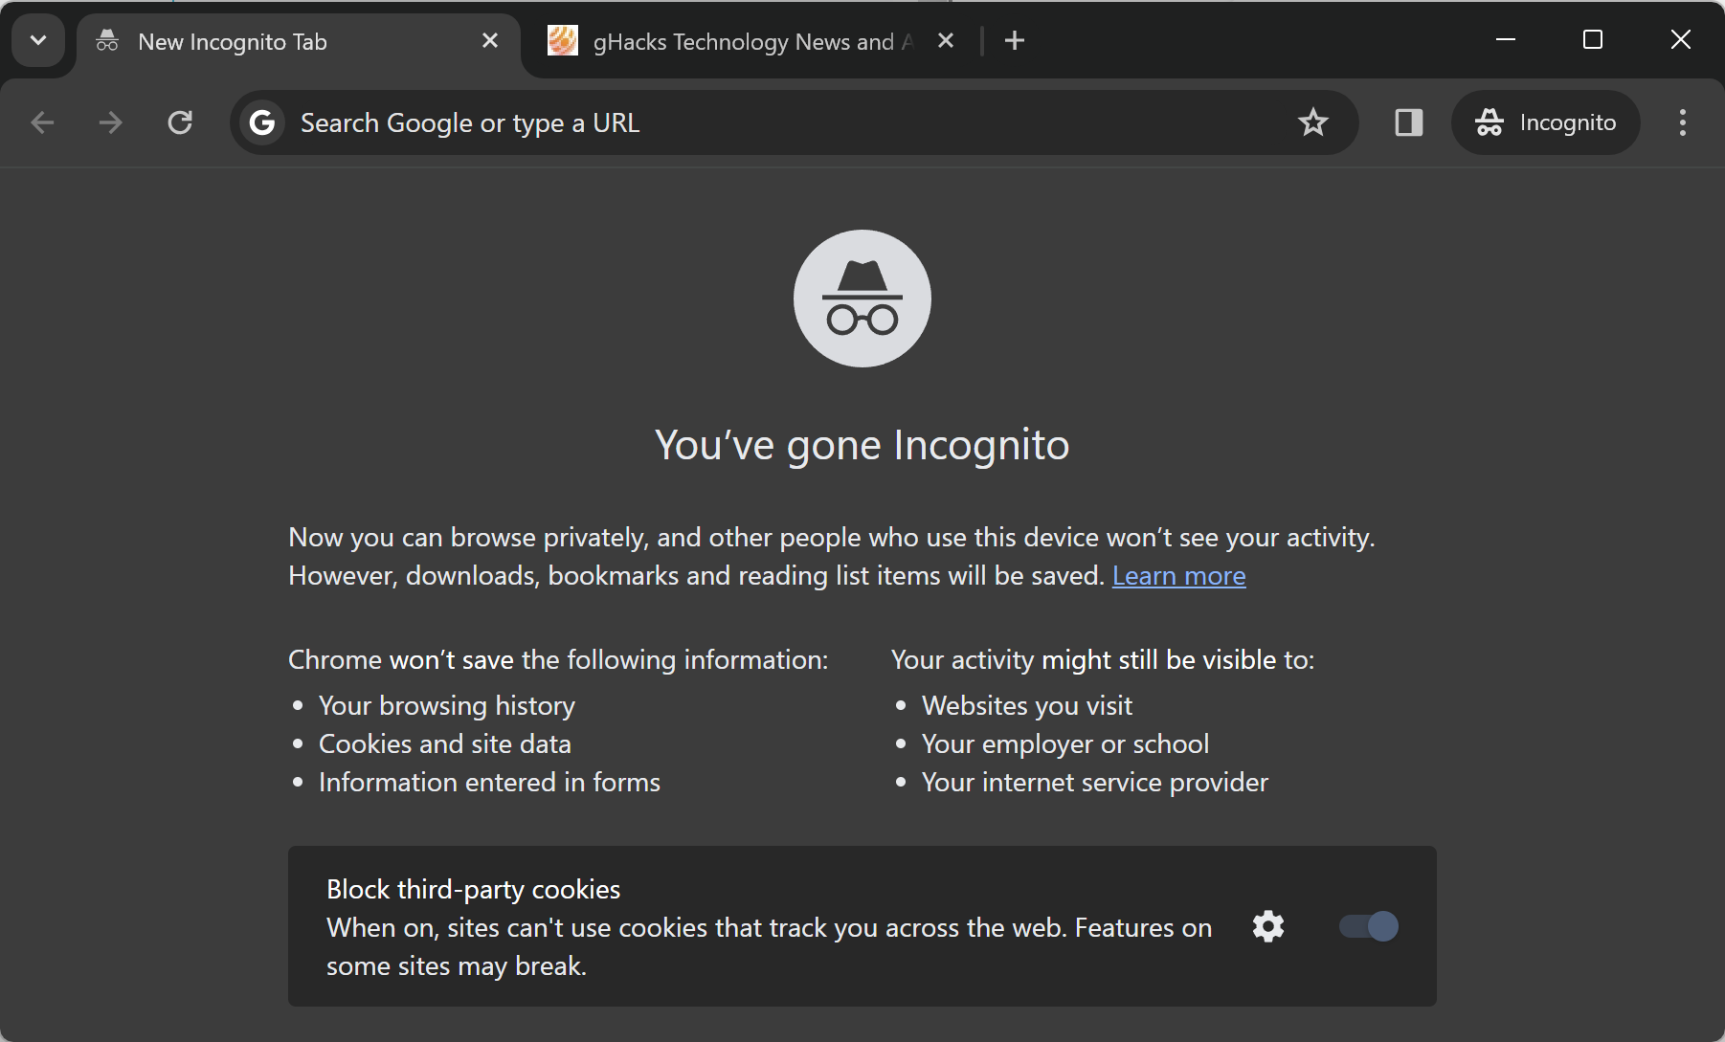The image size is (1725, 1042).
Task: Click the Incognito profile button
Action: 1545,122
